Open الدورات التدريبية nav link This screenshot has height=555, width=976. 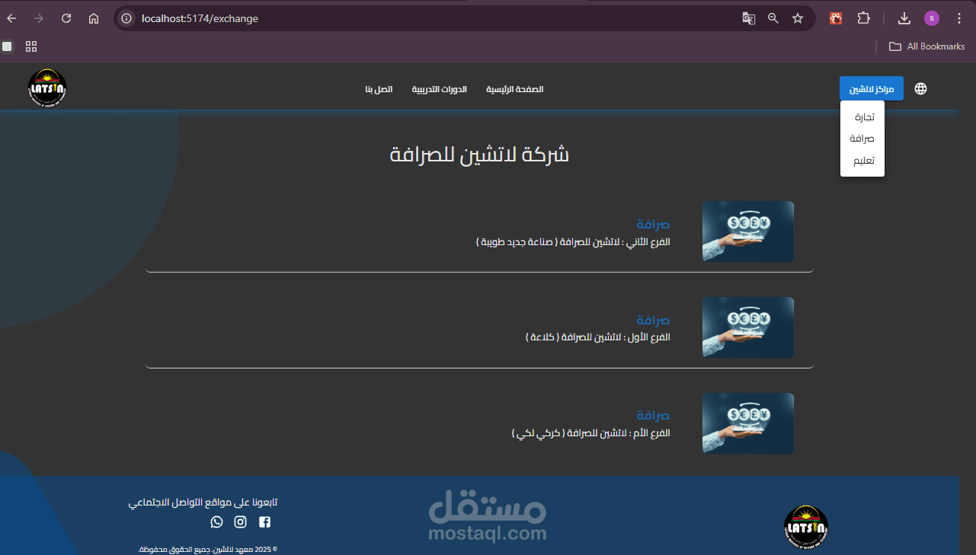pos(440,90)
